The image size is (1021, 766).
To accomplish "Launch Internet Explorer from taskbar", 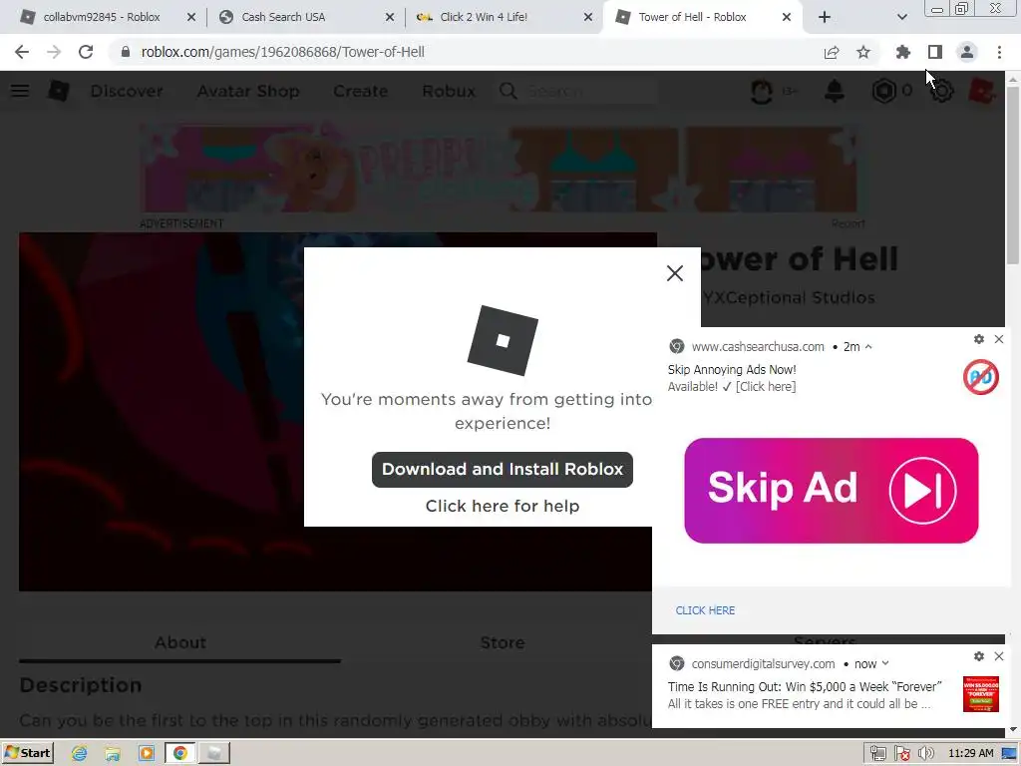I will pos(80,754).
